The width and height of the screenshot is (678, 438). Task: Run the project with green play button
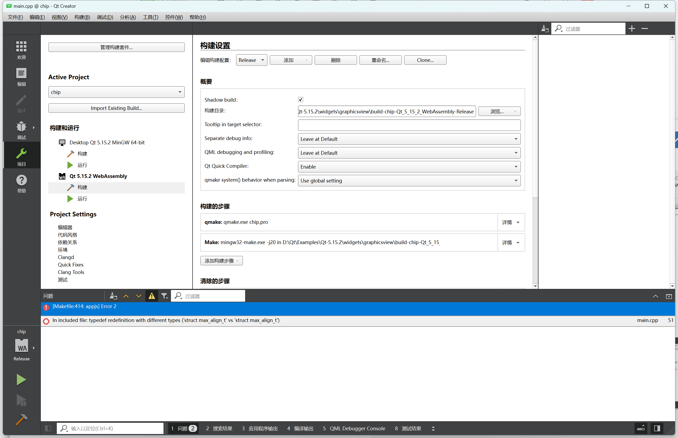tap(21, 380)
